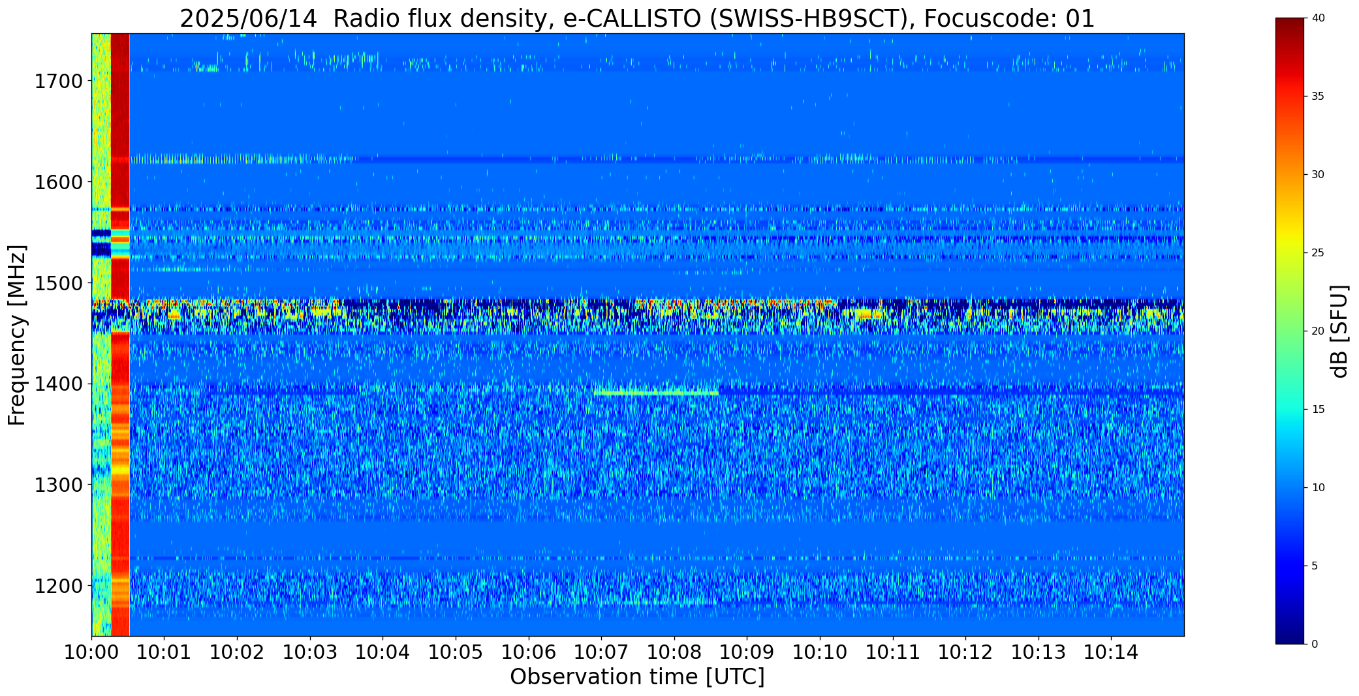The width and height of the screenshot is (1359, 696).
Task: Click the colorbar 25 tick label
Action: (1318, 253)
